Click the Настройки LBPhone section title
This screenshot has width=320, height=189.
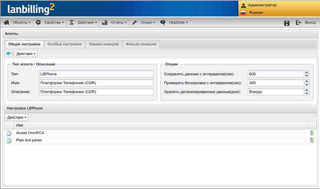point(25,108)
